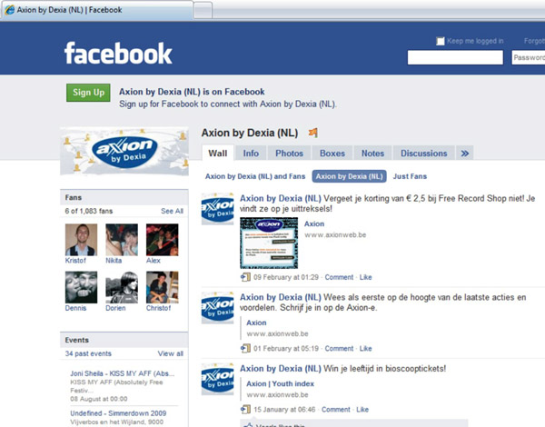
Task: Filter wall posts by Just Fans
Action: click(410, 176)
